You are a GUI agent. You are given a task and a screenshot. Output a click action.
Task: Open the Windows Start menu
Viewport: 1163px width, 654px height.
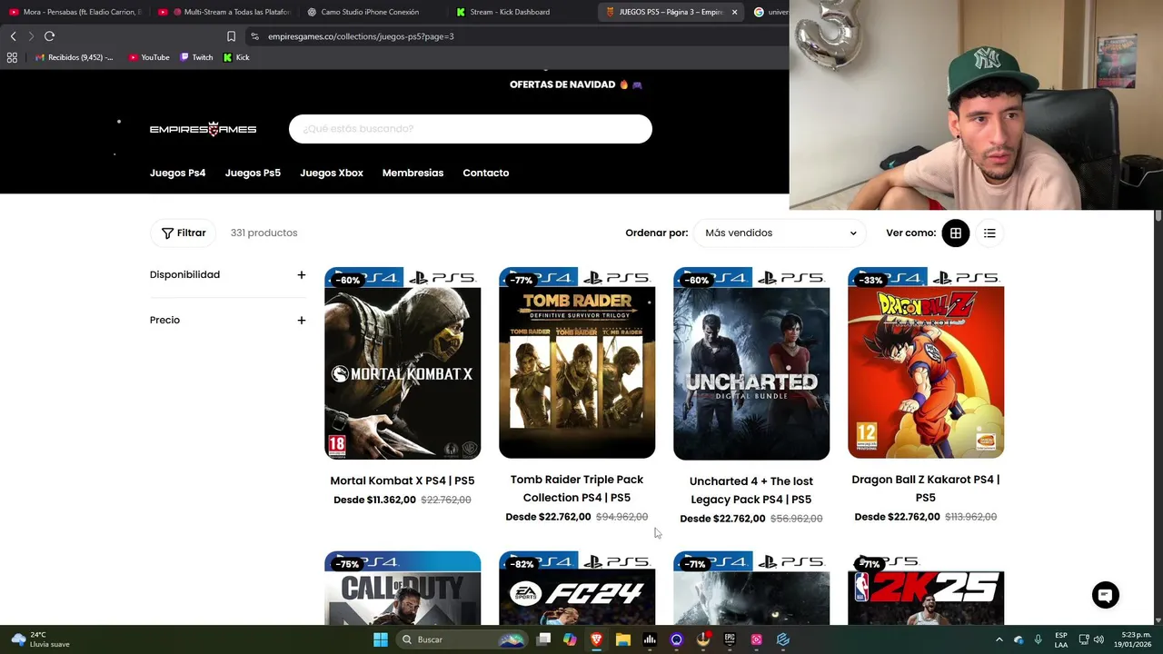[381, 639]
